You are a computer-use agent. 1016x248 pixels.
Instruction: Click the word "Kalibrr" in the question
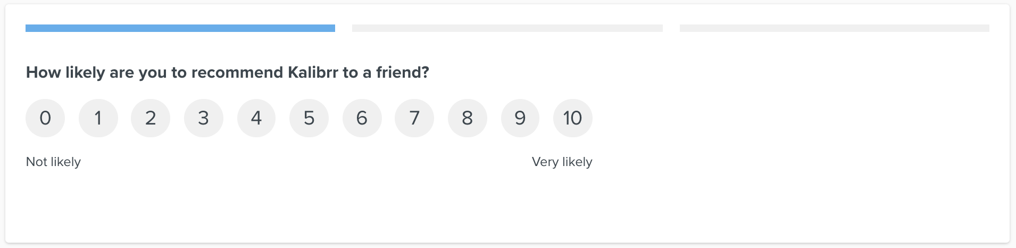pos(313,72)
